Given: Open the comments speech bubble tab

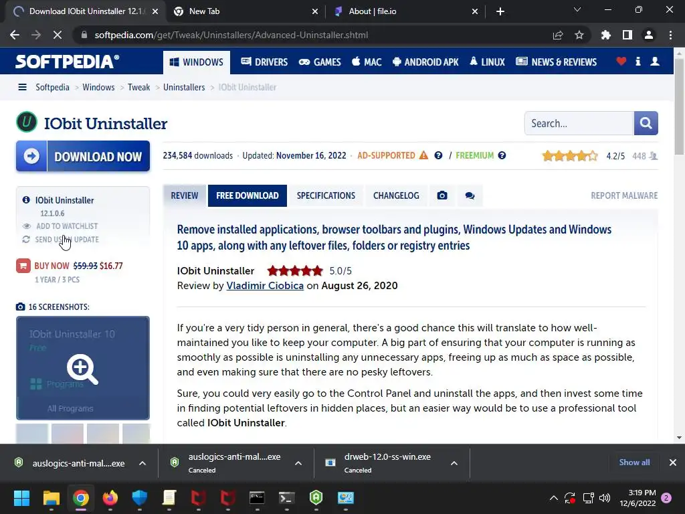Looking at the screenshot, I should [x=470, y=195].
